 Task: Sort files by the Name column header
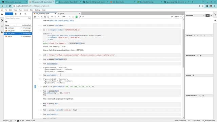click(x=10, y=25)
